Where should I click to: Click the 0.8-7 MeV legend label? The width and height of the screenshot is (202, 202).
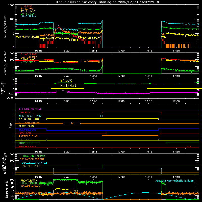pos(28,59)
